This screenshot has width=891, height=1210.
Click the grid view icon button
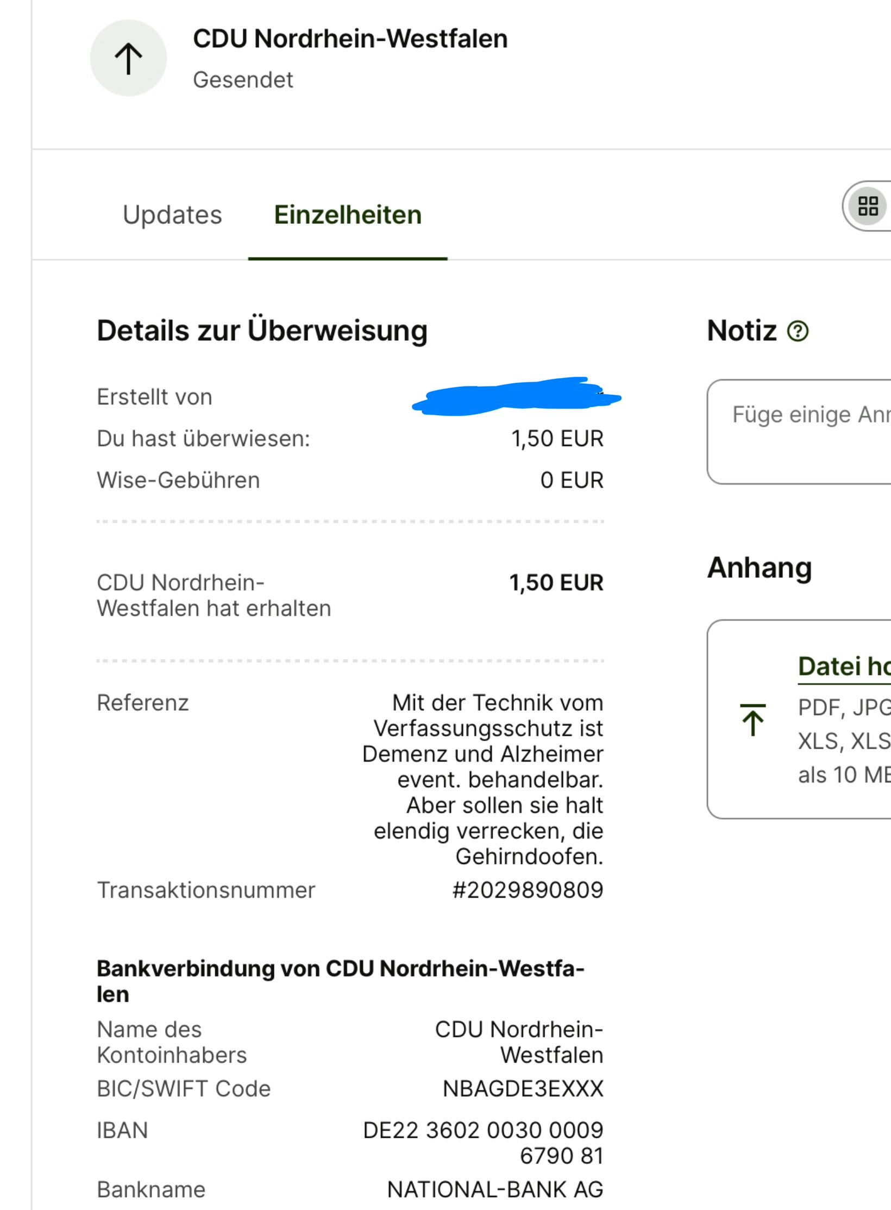point(868,206)
